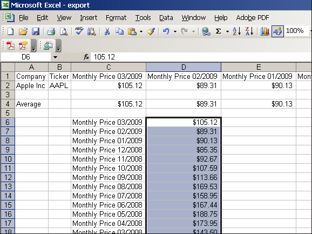Select column E header
312x234 pixels.
pos(259,67)
